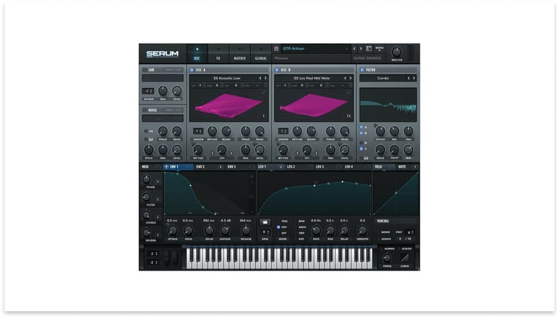Click the SERUM logo
Screen dimensions: 559x318
163,53
